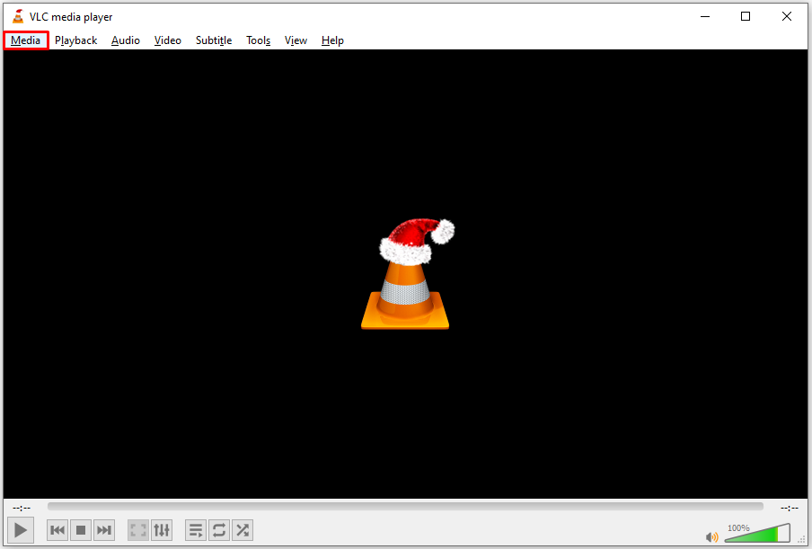Stop playback with the stop button
The height and width of the screenshot is (549, 812).
pos(81,530)
